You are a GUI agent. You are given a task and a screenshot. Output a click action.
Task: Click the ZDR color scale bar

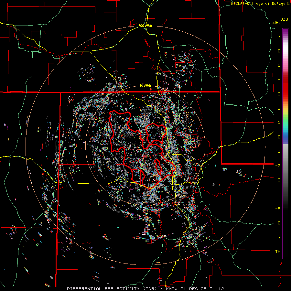[x=286, y=144]
